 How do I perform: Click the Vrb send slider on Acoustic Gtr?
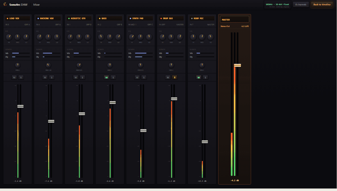tap(83, 53)
